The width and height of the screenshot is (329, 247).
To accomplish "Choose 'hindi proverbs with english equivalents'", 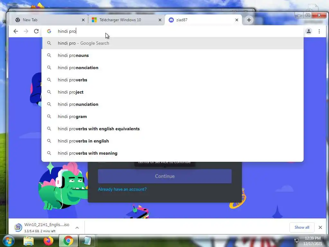I will (173, 129).
